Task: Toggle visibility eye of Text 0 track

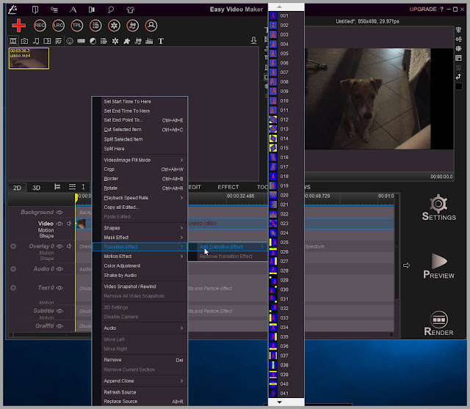Action: [x=59, y=288]
